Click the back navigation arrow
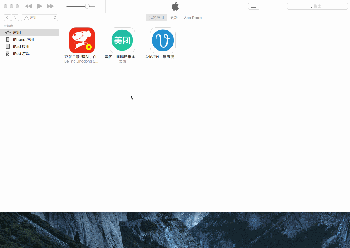This screenshot has width=350, height=248. click(7, 18)
